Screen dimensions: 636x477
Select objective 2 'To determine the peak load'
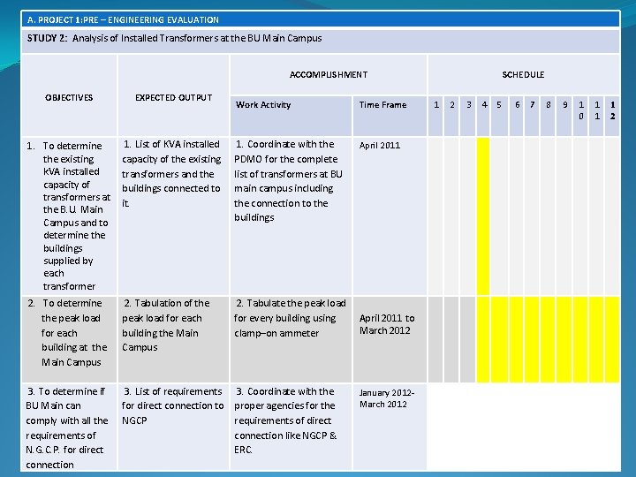(69, 339)
